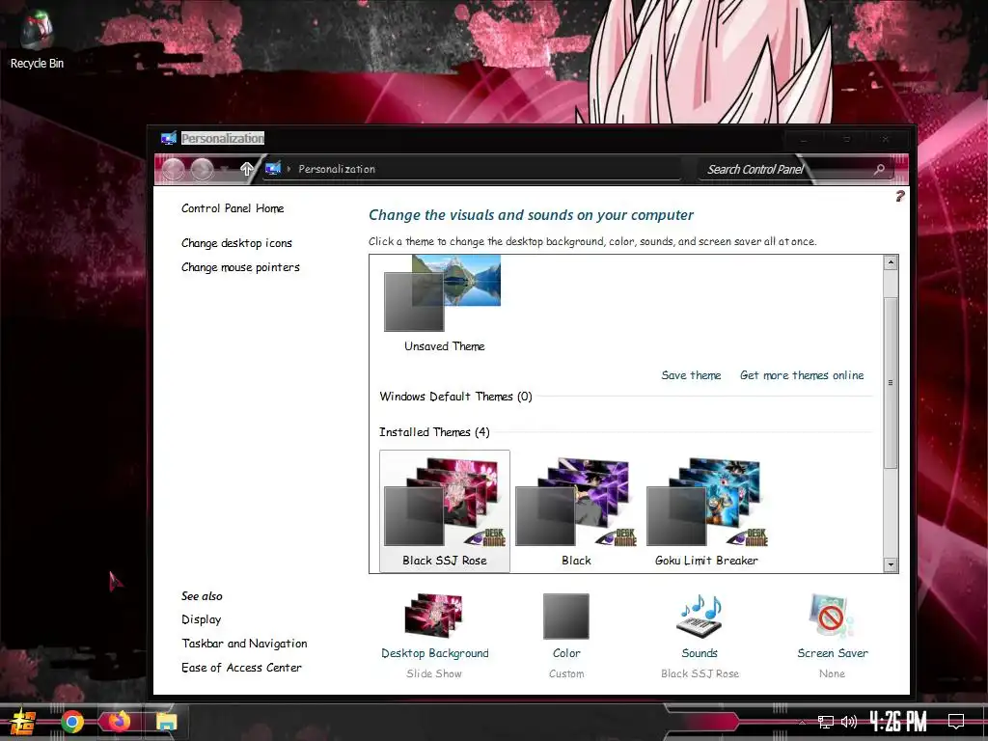
Task: Open the Display link under See also
Action: coord(201,619)
